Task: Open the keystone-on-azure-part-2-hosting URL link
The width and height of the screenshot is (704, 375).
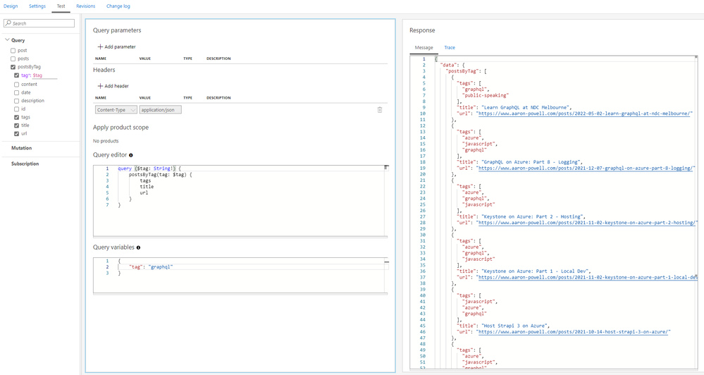Action: tap(587, 223)
